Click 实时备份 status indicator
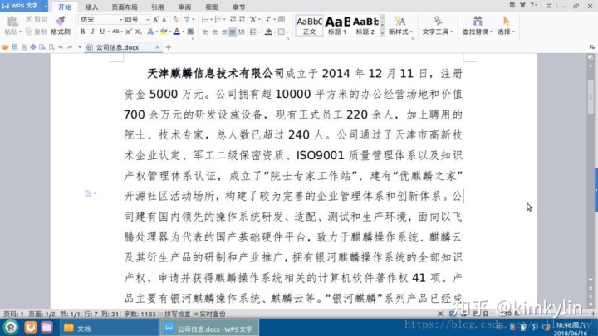This screenshot has width=598, height=336. point(210,314)
